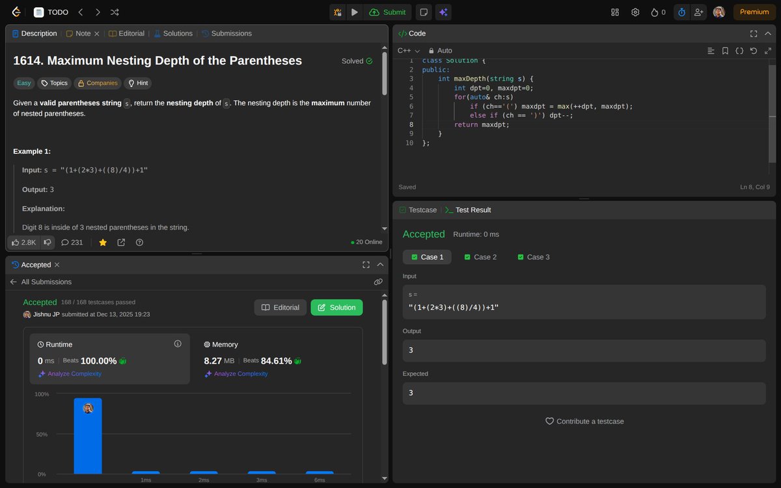Click the streak flame counter
This screenshot has width=781, height=488.
coord(658,12)
